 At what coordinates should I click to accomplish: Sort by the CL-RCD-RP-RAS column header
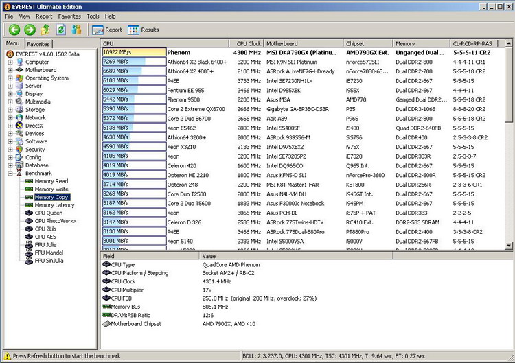click(474, 43)
